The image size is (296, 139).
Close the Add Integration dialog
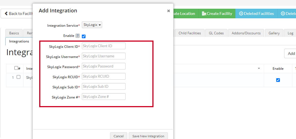click(168, 11)
